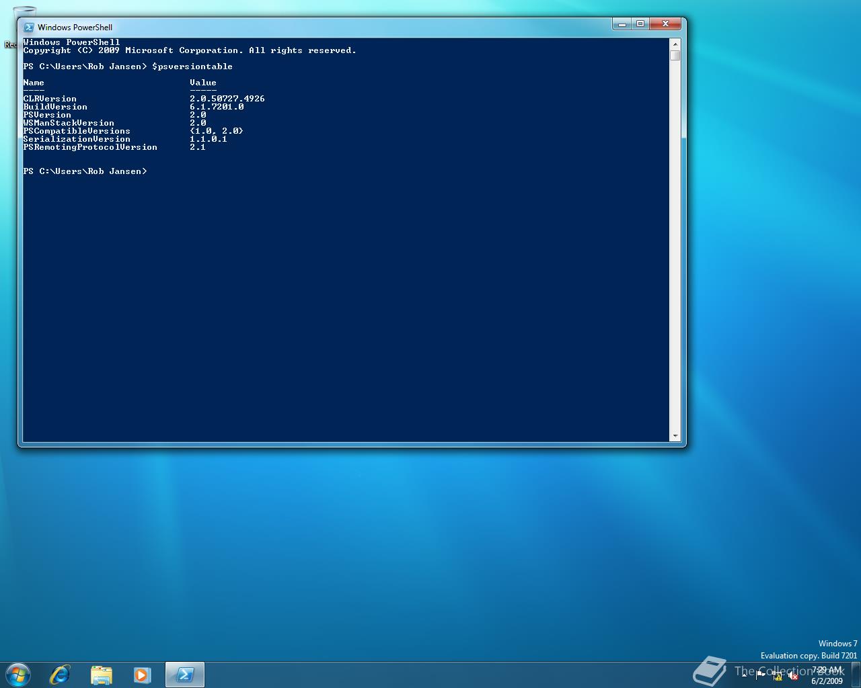The height and width of the screenshot is (688, 861).
Task: Open the Action Center flag icon
Action: [x=761, y=676]
